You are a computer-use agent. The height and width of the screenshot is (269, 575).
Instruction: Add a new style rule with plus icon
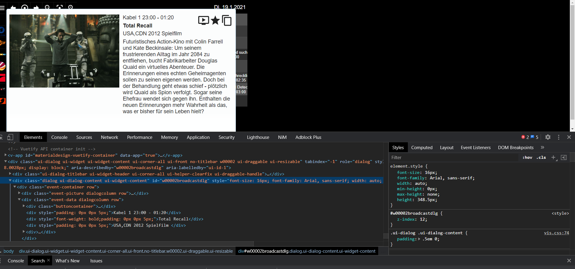point(554,157)
